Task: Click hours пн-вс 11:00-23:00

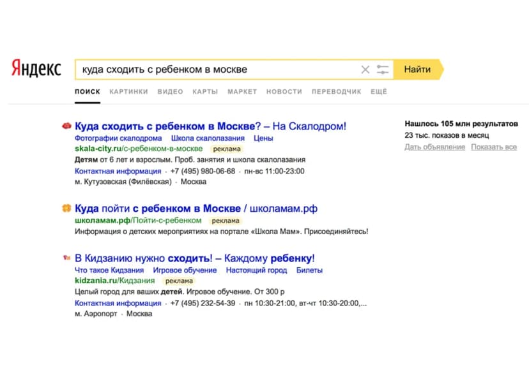Action: pos(274,171)
